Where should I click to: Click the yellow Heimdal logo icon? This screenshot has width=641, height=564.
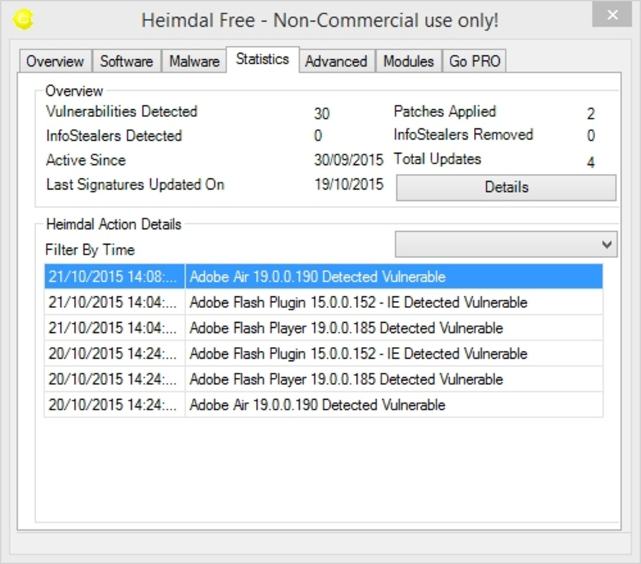coord(23,19)
